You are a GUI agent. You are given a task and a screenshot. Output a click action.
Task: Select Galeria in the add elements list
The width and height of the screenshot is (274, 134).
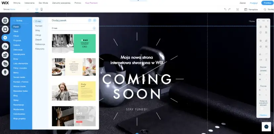(17, 45)
